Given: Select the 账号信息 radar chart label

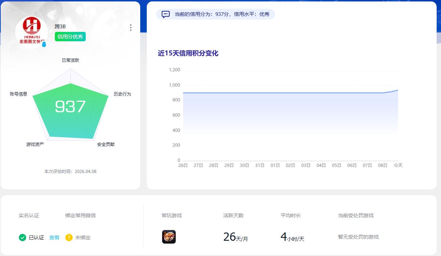Looking at the screenshot, I should coord(19,94).
